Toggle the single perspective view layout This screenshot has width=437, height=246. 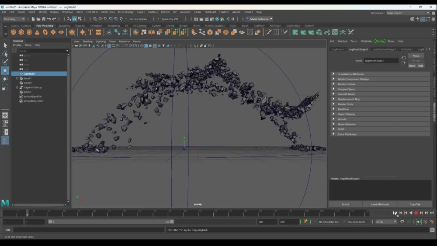5,115
